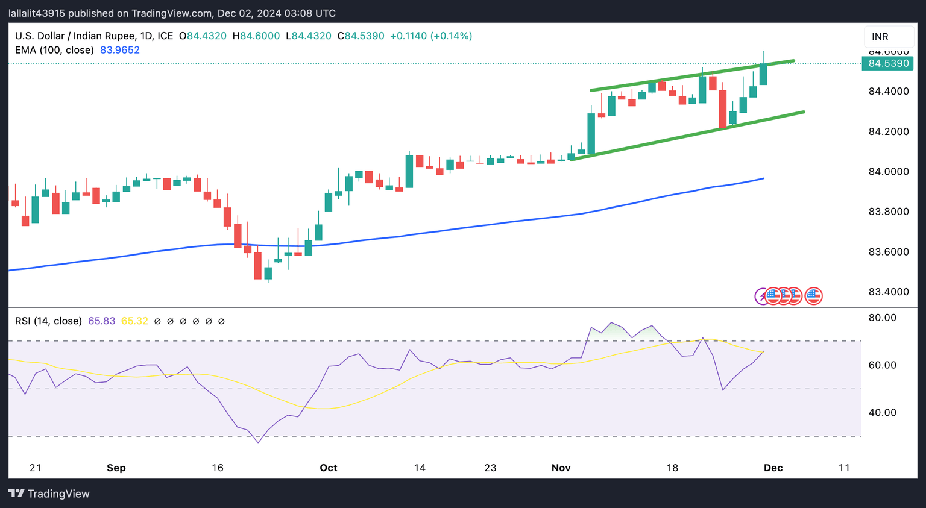926x508 pixels.
Task: Click the leftmost US flag event icon
Action: pos(773,296)
